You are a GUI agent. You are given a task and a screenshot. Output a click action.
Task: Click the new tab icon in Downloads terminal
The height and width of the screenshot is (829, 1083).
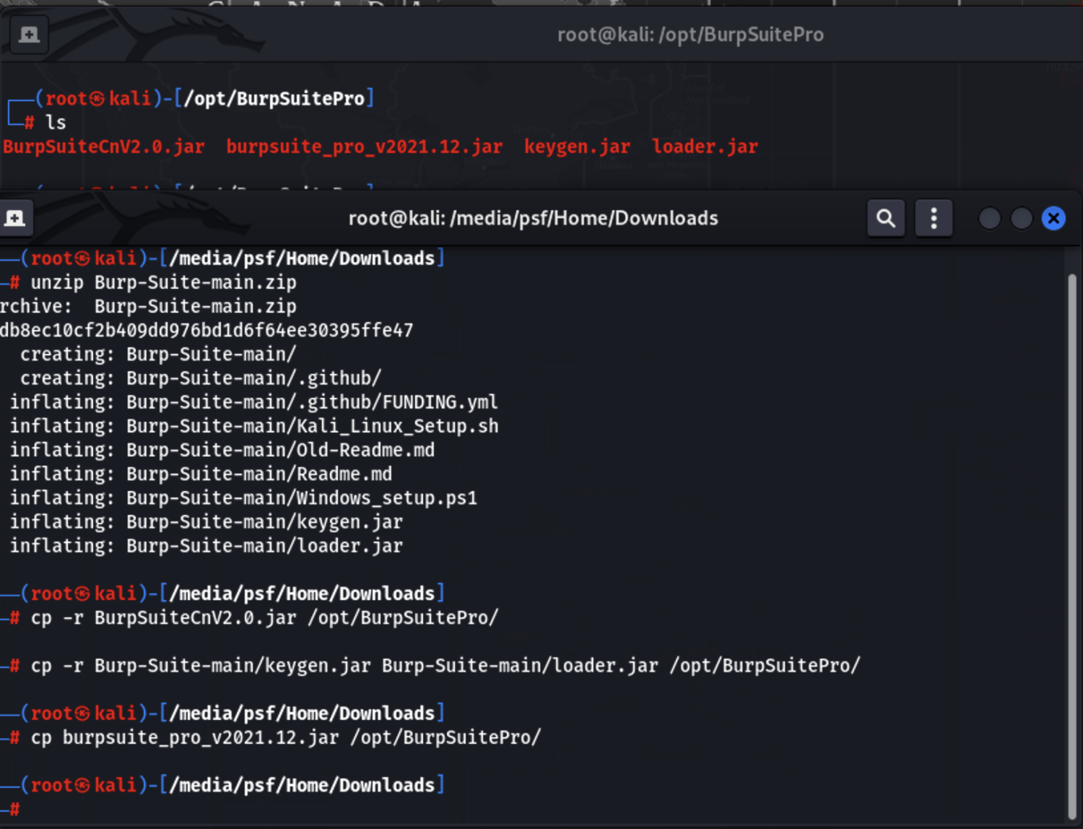pos(14,218)
